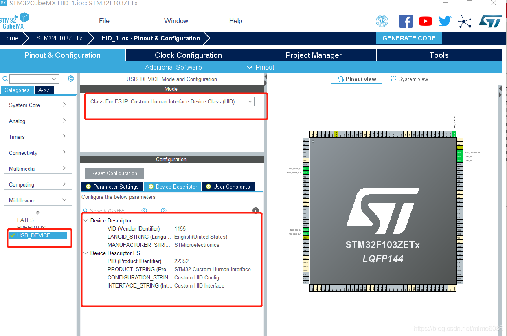Viewport: 507px width, 336px height.
Task: Open the category search dropdown
Action: [55, 79]
